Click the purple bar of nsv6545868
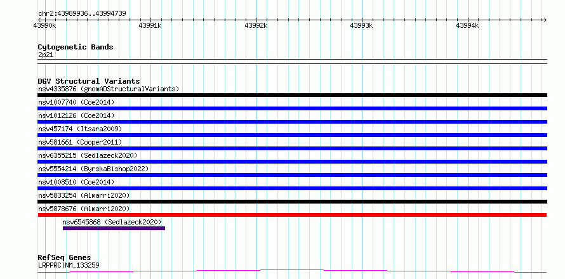The image size is (565, 279). [x=114, y=228]
